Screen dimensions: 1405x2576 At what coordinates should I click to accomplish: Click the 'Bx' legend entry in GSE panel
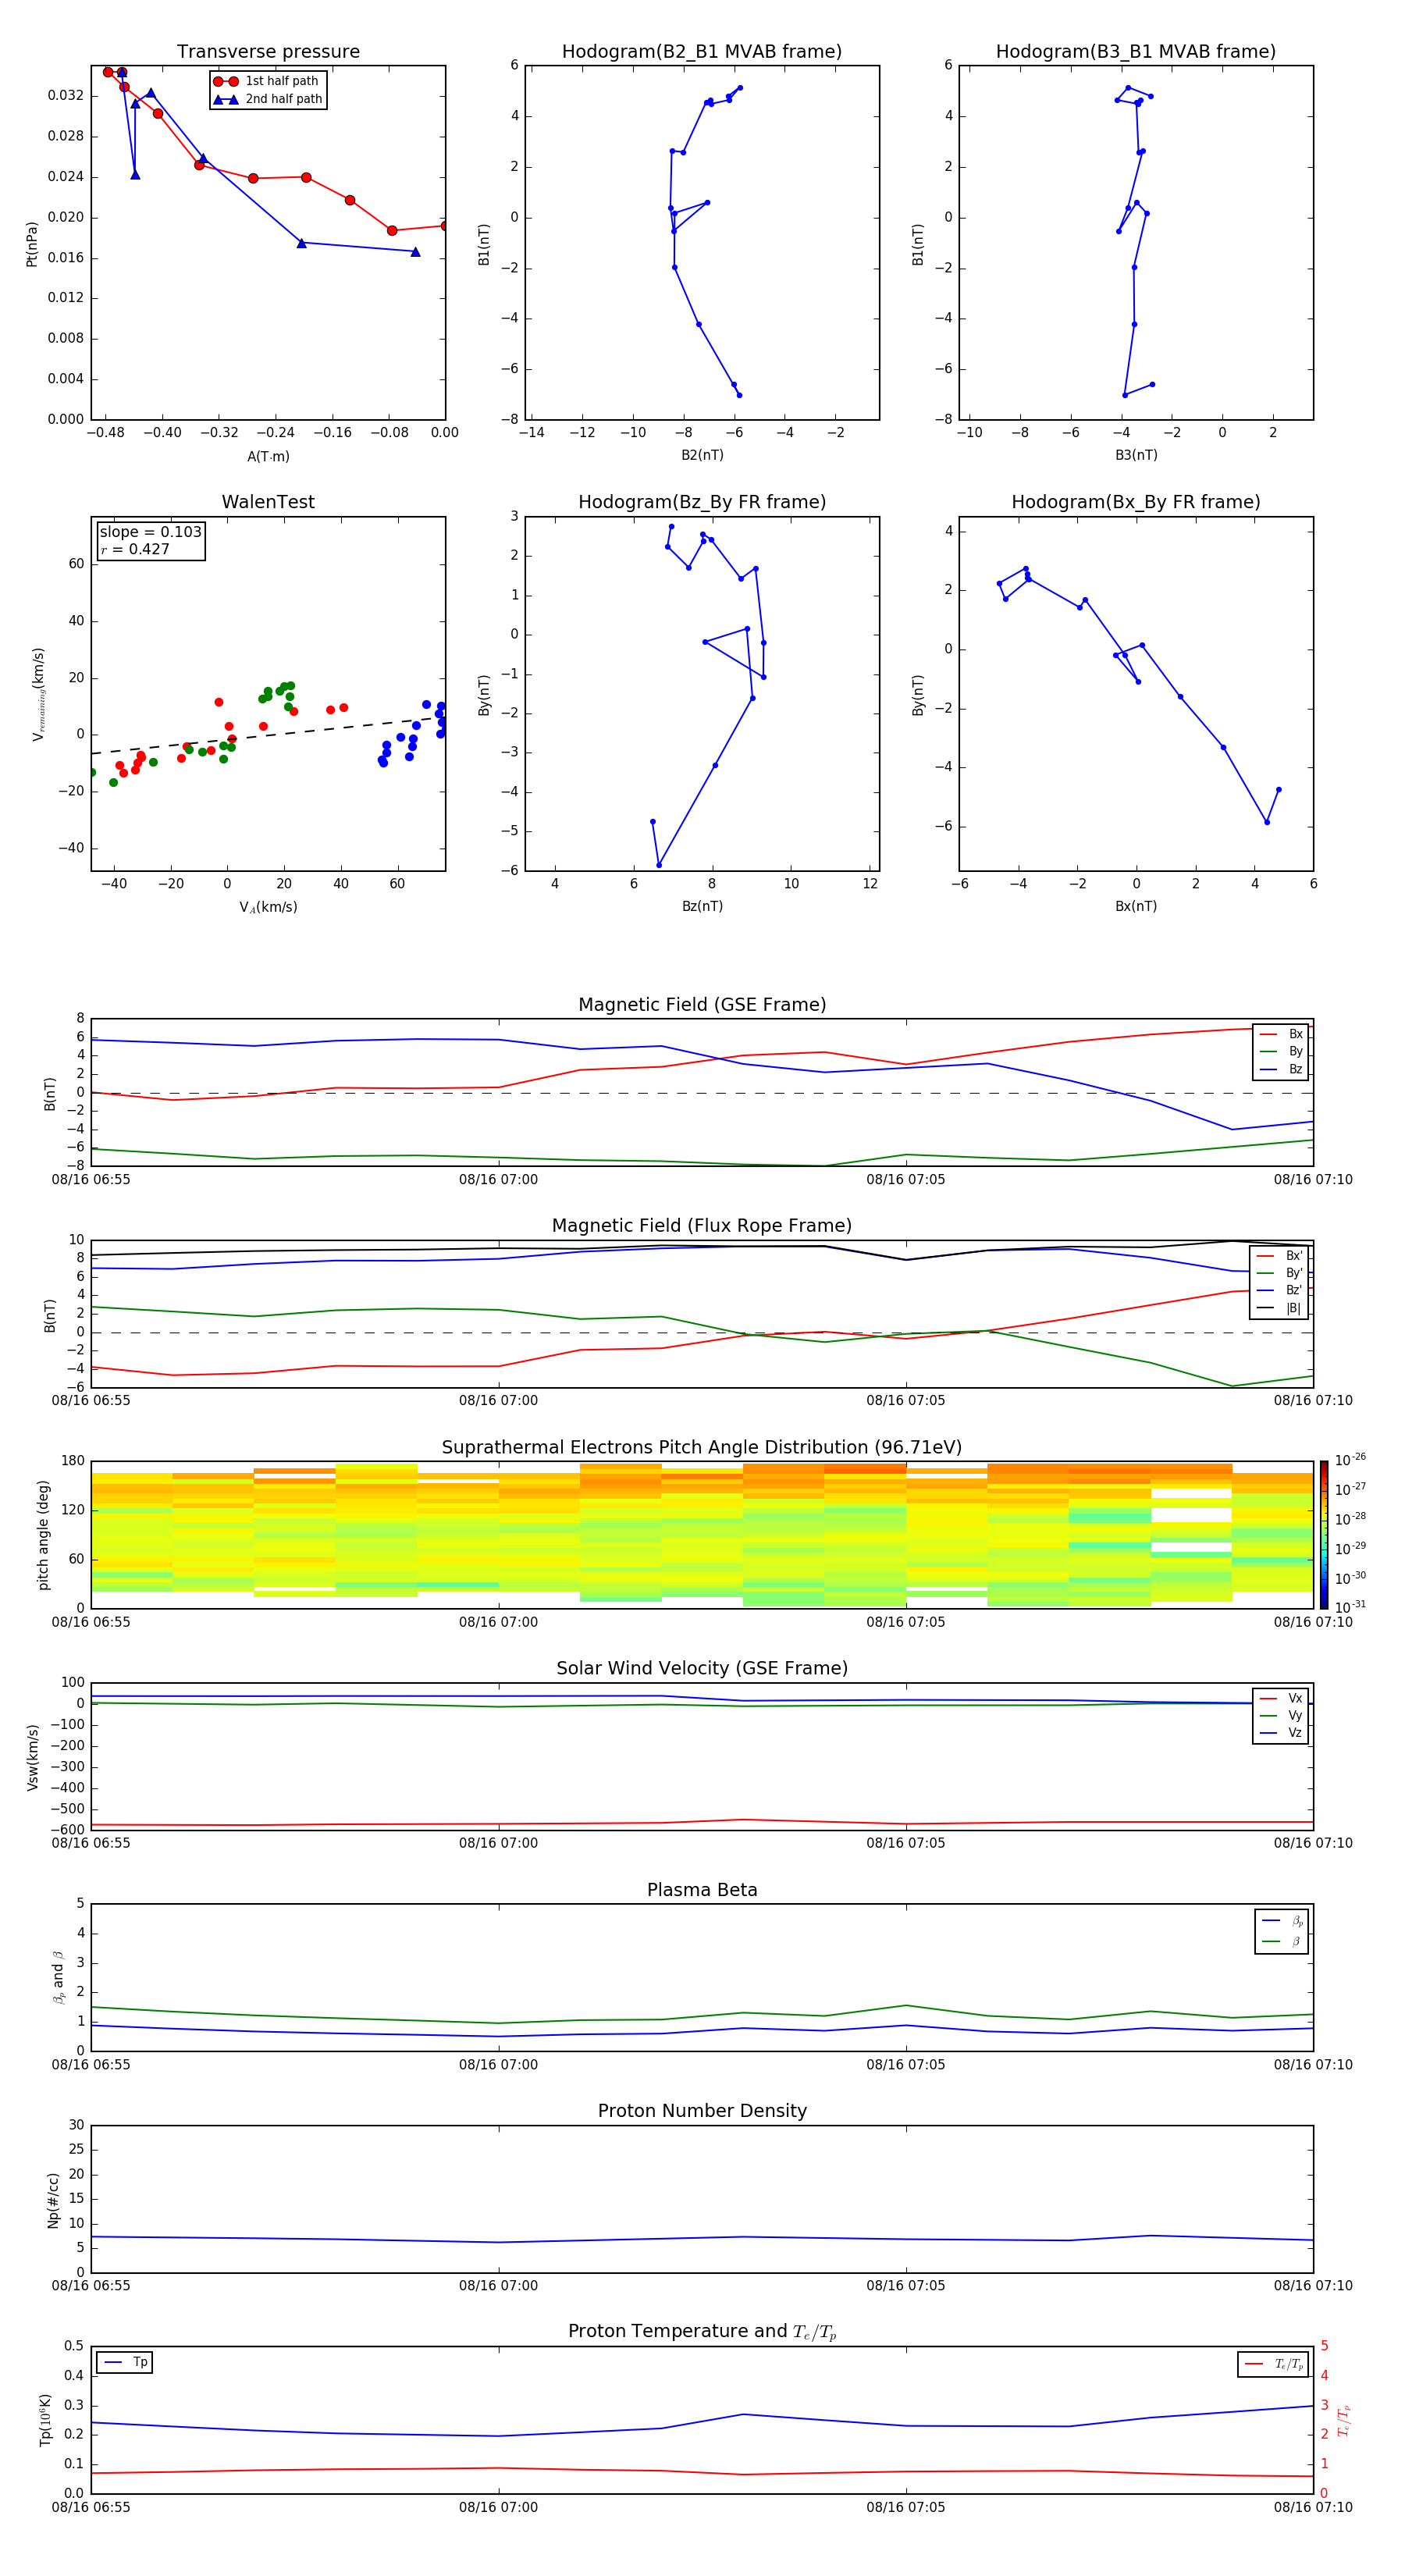click(x=1282, y=1034)
